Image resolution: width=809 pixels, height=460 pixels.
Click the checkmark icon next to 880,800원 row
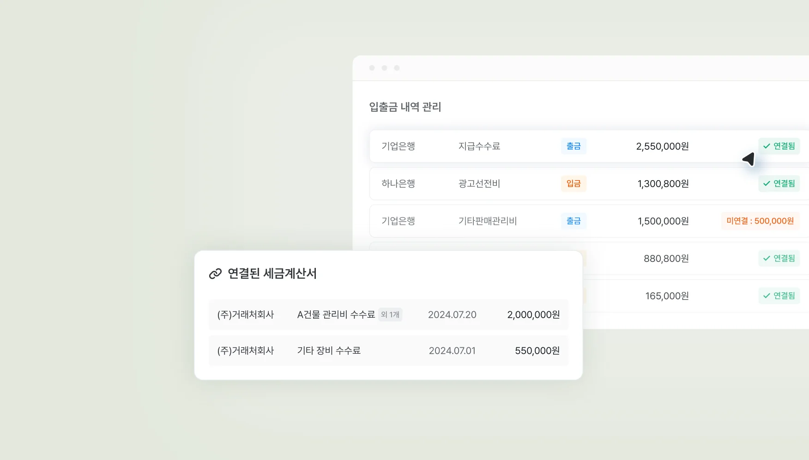[767, 258]
